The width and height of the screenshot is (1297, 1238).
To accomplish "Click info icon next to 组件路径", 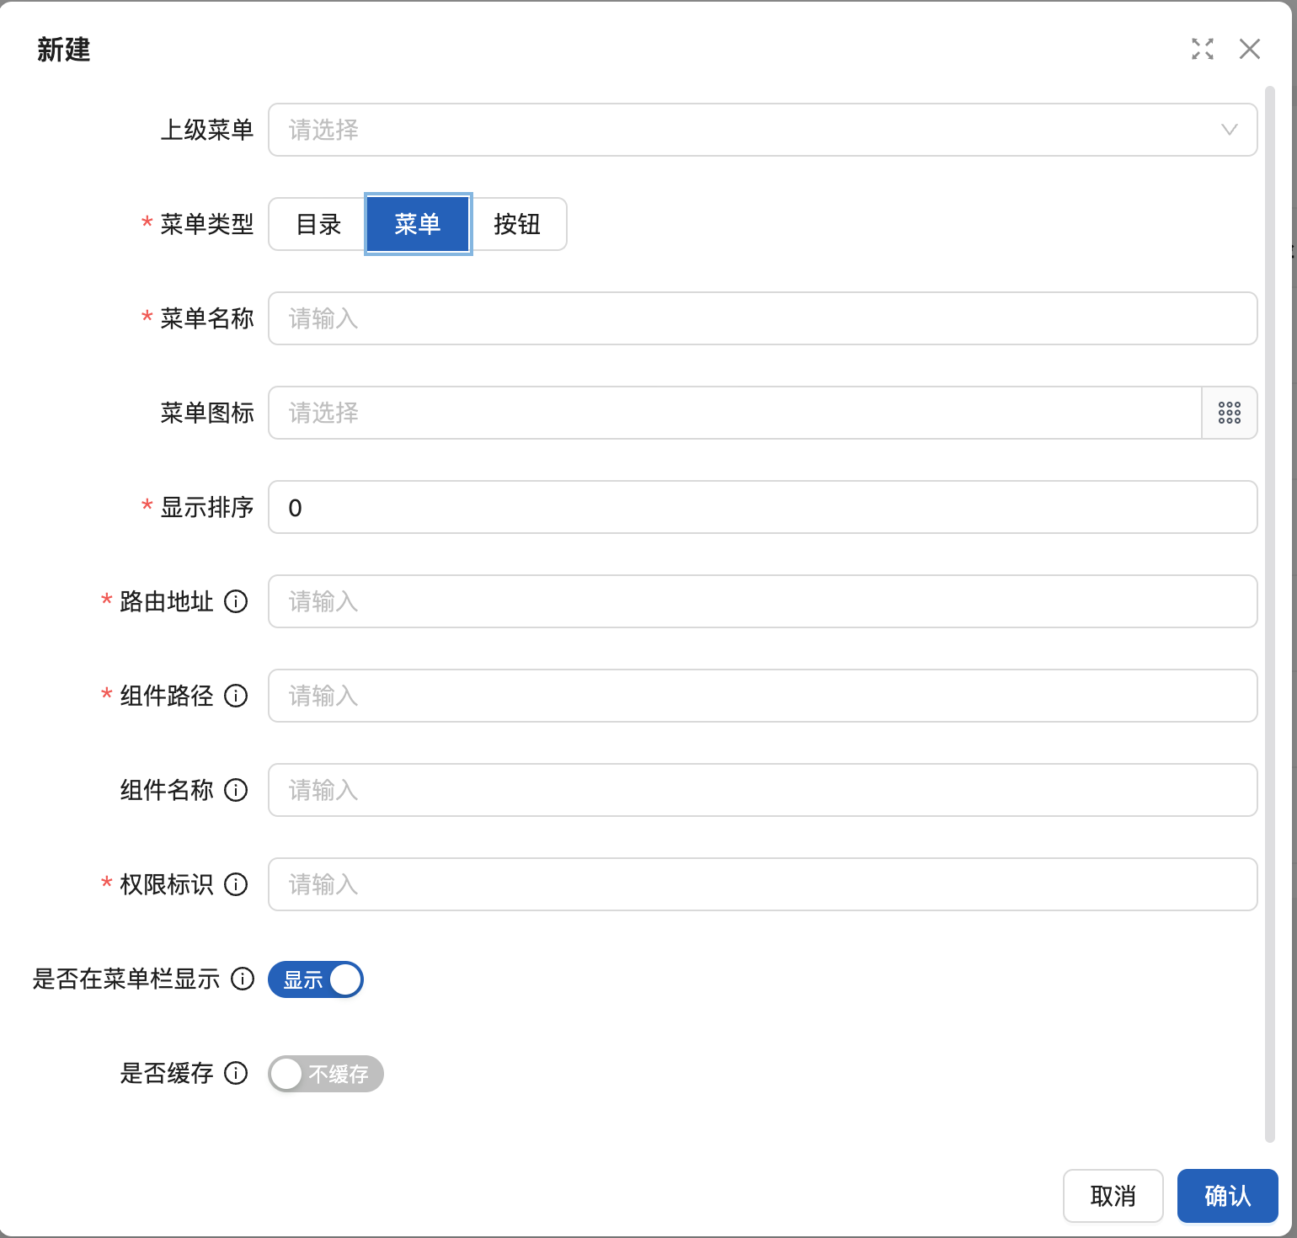I will [237, 696].
